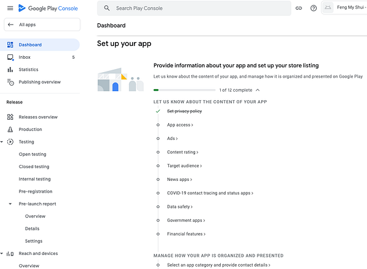367x269 pixels.
Task: Open the help question mark icon
Action: pos(314,9)
